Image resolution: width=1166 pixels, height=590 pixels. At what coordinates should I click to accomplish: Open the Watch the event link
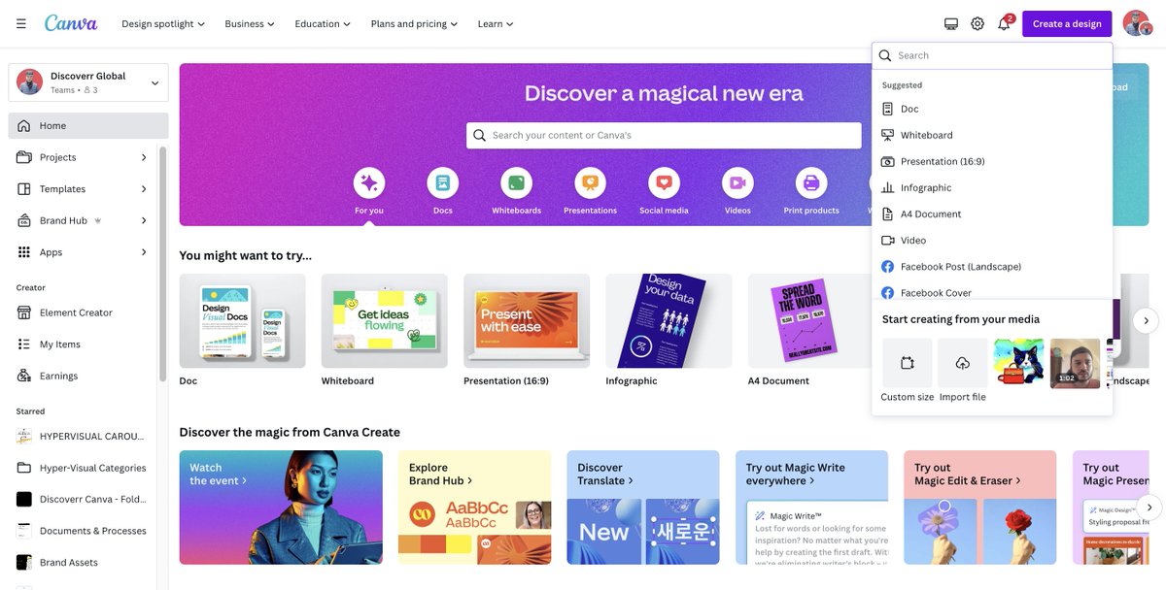pyautogui.click(x=218, y=474)
